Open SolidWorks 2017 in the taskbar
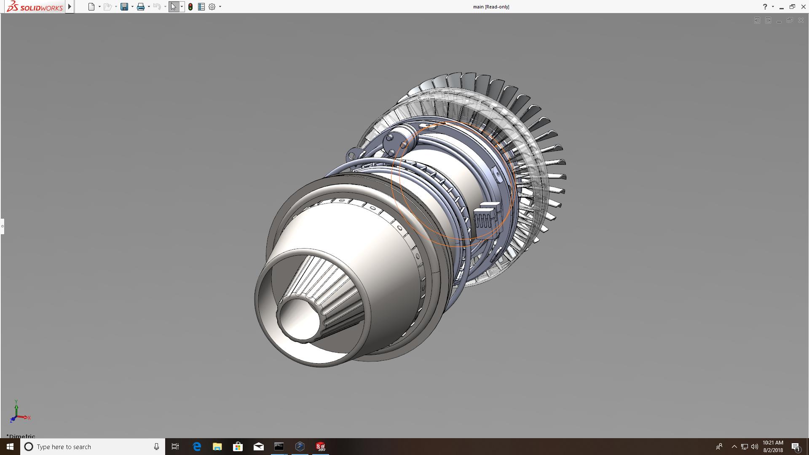This screenshot has width=809, height=455. point(321,447)
